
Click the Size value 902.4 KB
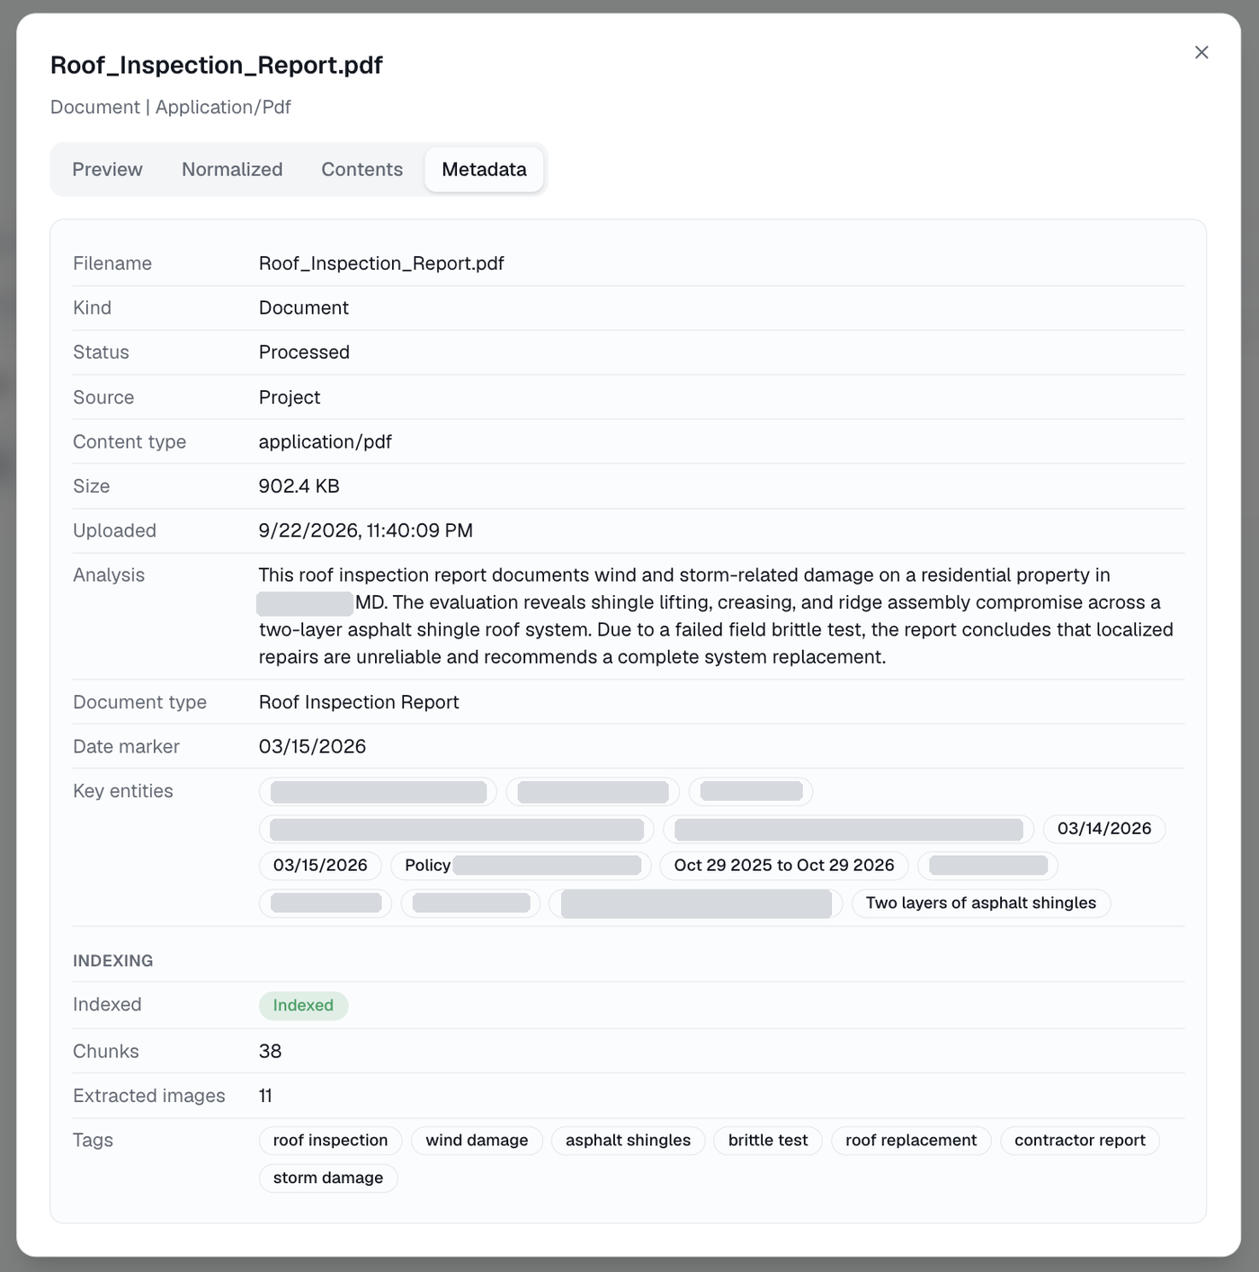click(299, 486)
